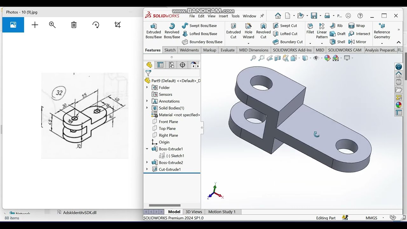
Task: Choose Swept Boss/Base feature
Action: coord(199,25)
